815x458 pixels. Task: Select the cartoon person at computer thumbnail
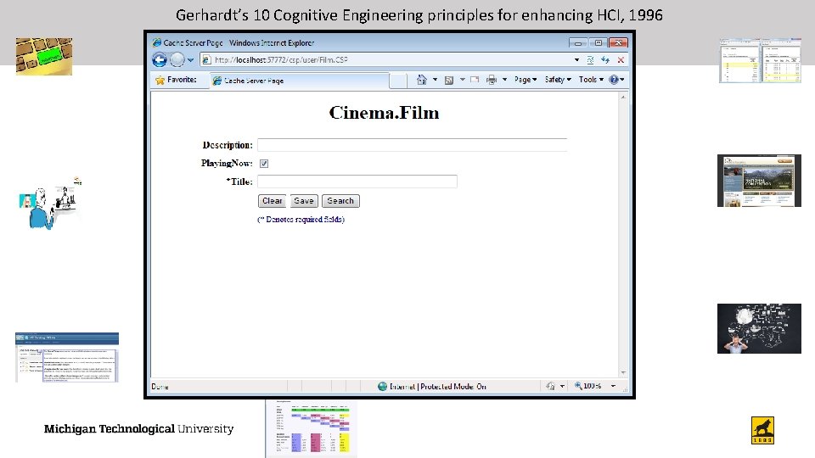tap(50, 204)
